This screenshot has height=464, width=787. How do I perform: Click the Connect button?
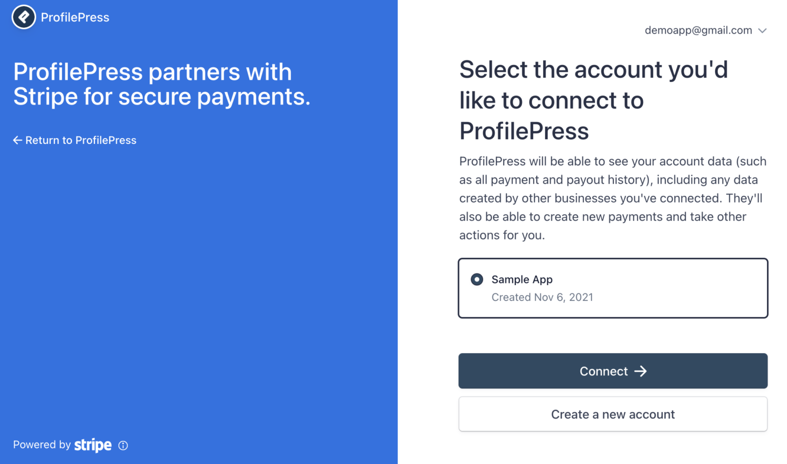point(613,371)
